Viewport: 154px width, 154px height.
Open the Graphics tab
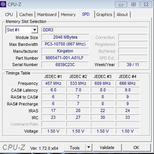[104, 15]
